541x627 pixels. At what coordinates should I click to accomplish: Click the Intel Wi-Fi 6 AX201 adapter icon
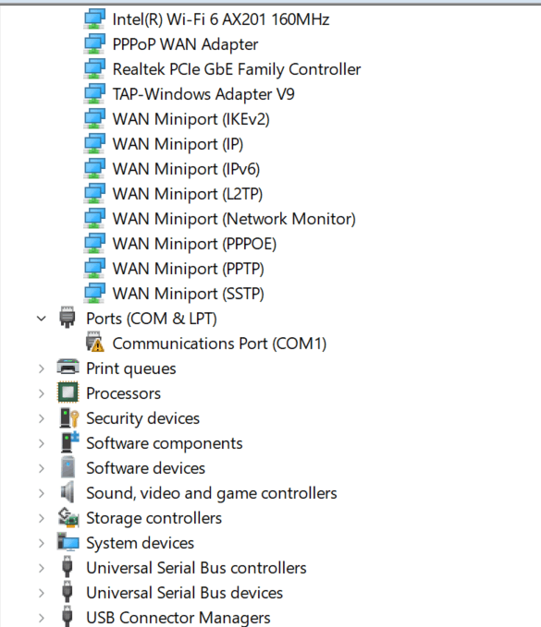click(94, 18)
